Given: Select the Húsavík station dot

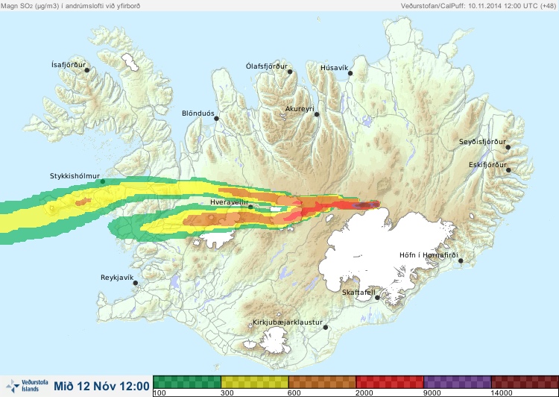Looking at the screenshot, I should [350, 73].
